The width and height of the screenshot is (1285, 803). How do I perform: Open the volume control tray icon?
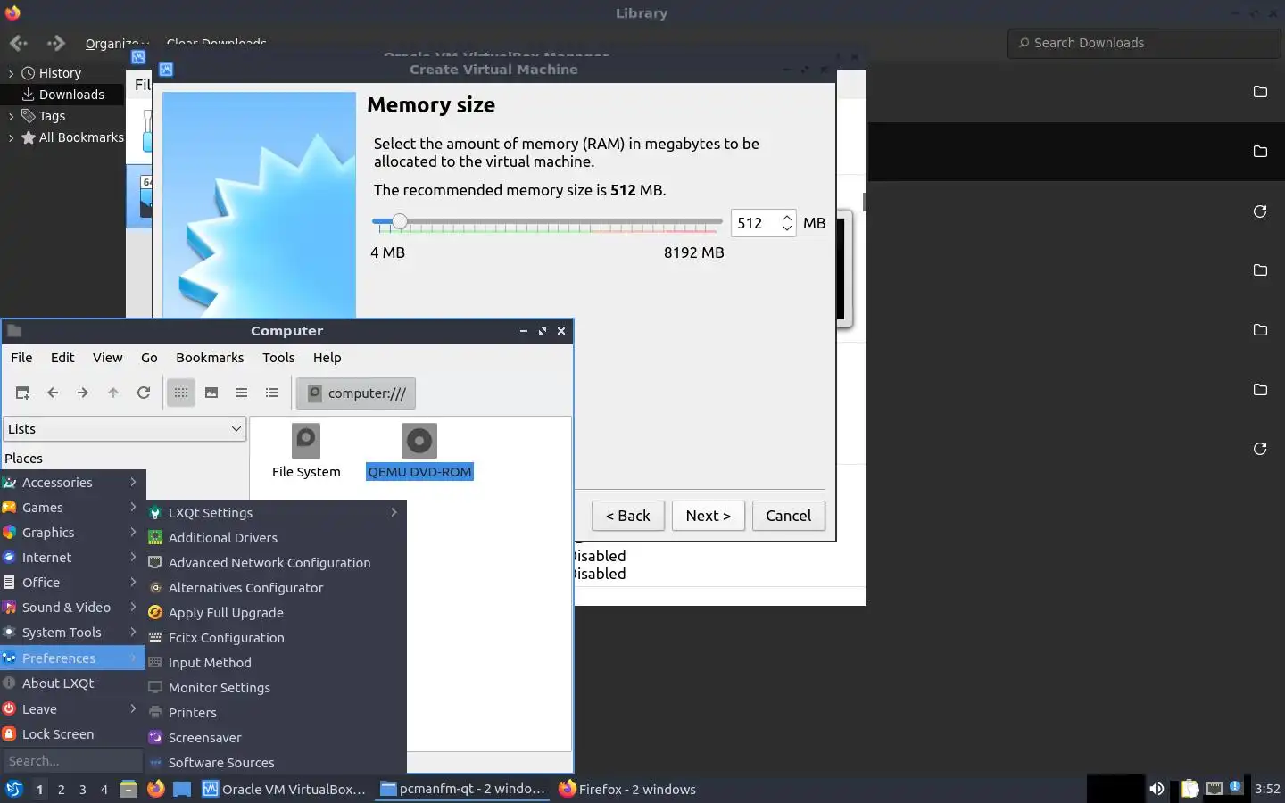point(1156,789)
